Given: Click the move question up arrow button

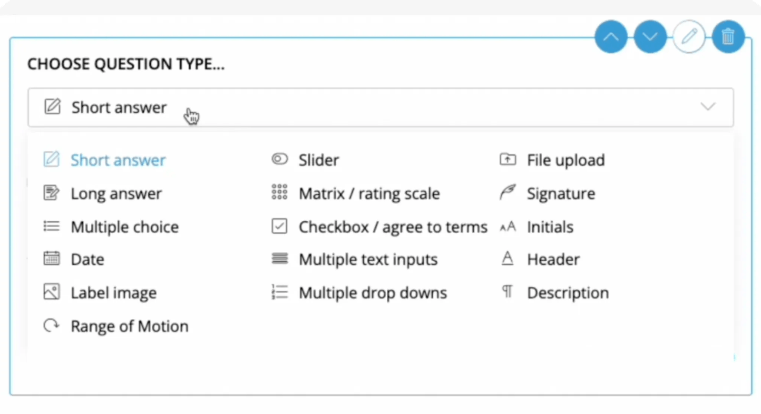Looking at the screenshot, I should click(611, 37).
